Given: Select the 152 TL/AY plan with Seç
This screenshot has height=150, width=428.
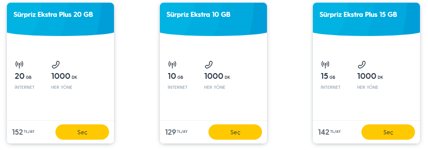Looking at the screenshot, I should coord(82,132).
